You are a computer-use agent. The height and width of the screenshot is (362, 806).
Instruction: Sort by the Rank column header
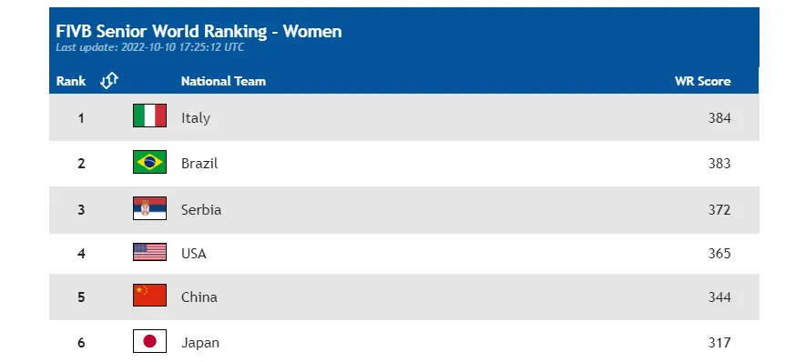[x=71, y=81]
